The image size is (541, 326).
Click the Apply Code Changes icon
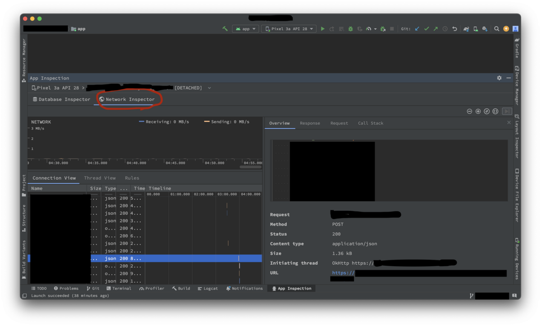[x=341, y=29]
